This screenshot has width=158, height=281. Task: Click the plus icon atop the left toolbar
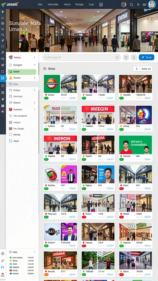point(2,12)
